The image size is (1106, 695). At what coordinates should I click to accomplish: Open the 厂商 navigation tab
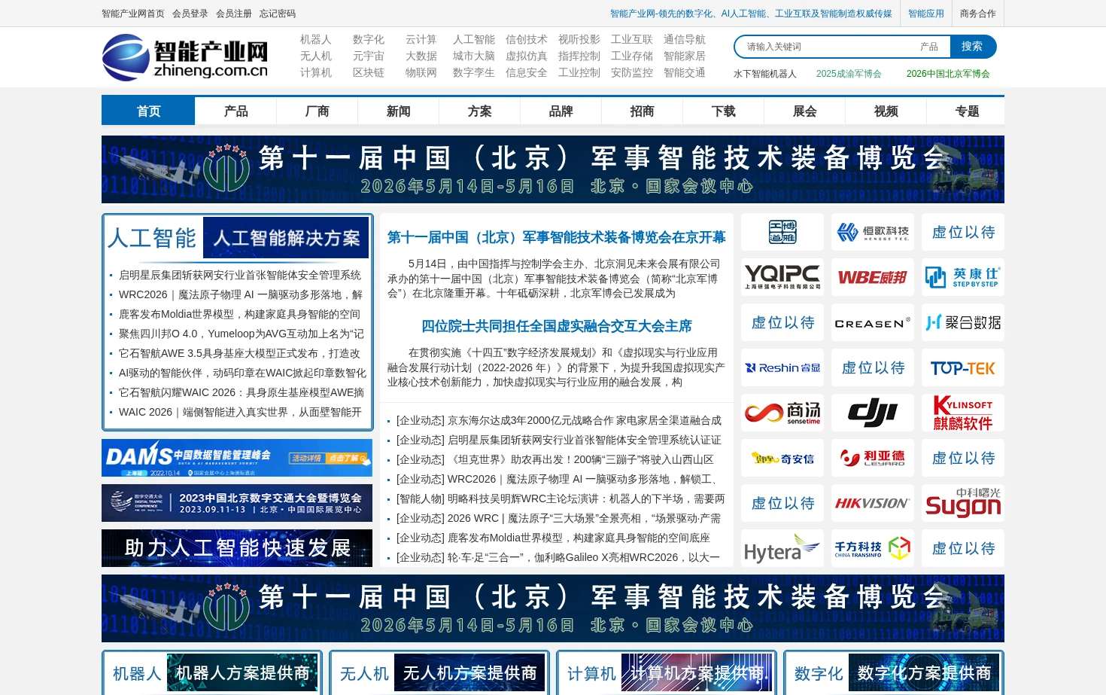pos(318,111)
